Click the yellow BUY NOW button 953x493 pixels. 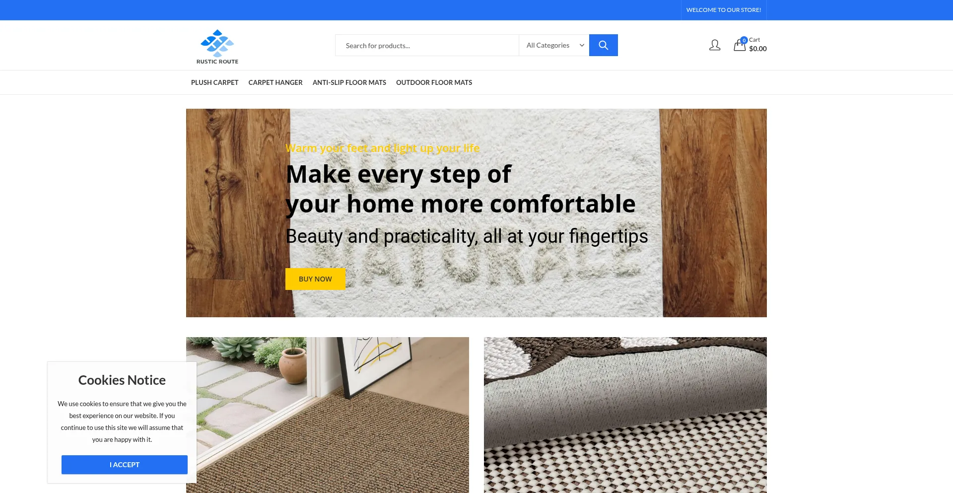[315, 279]
